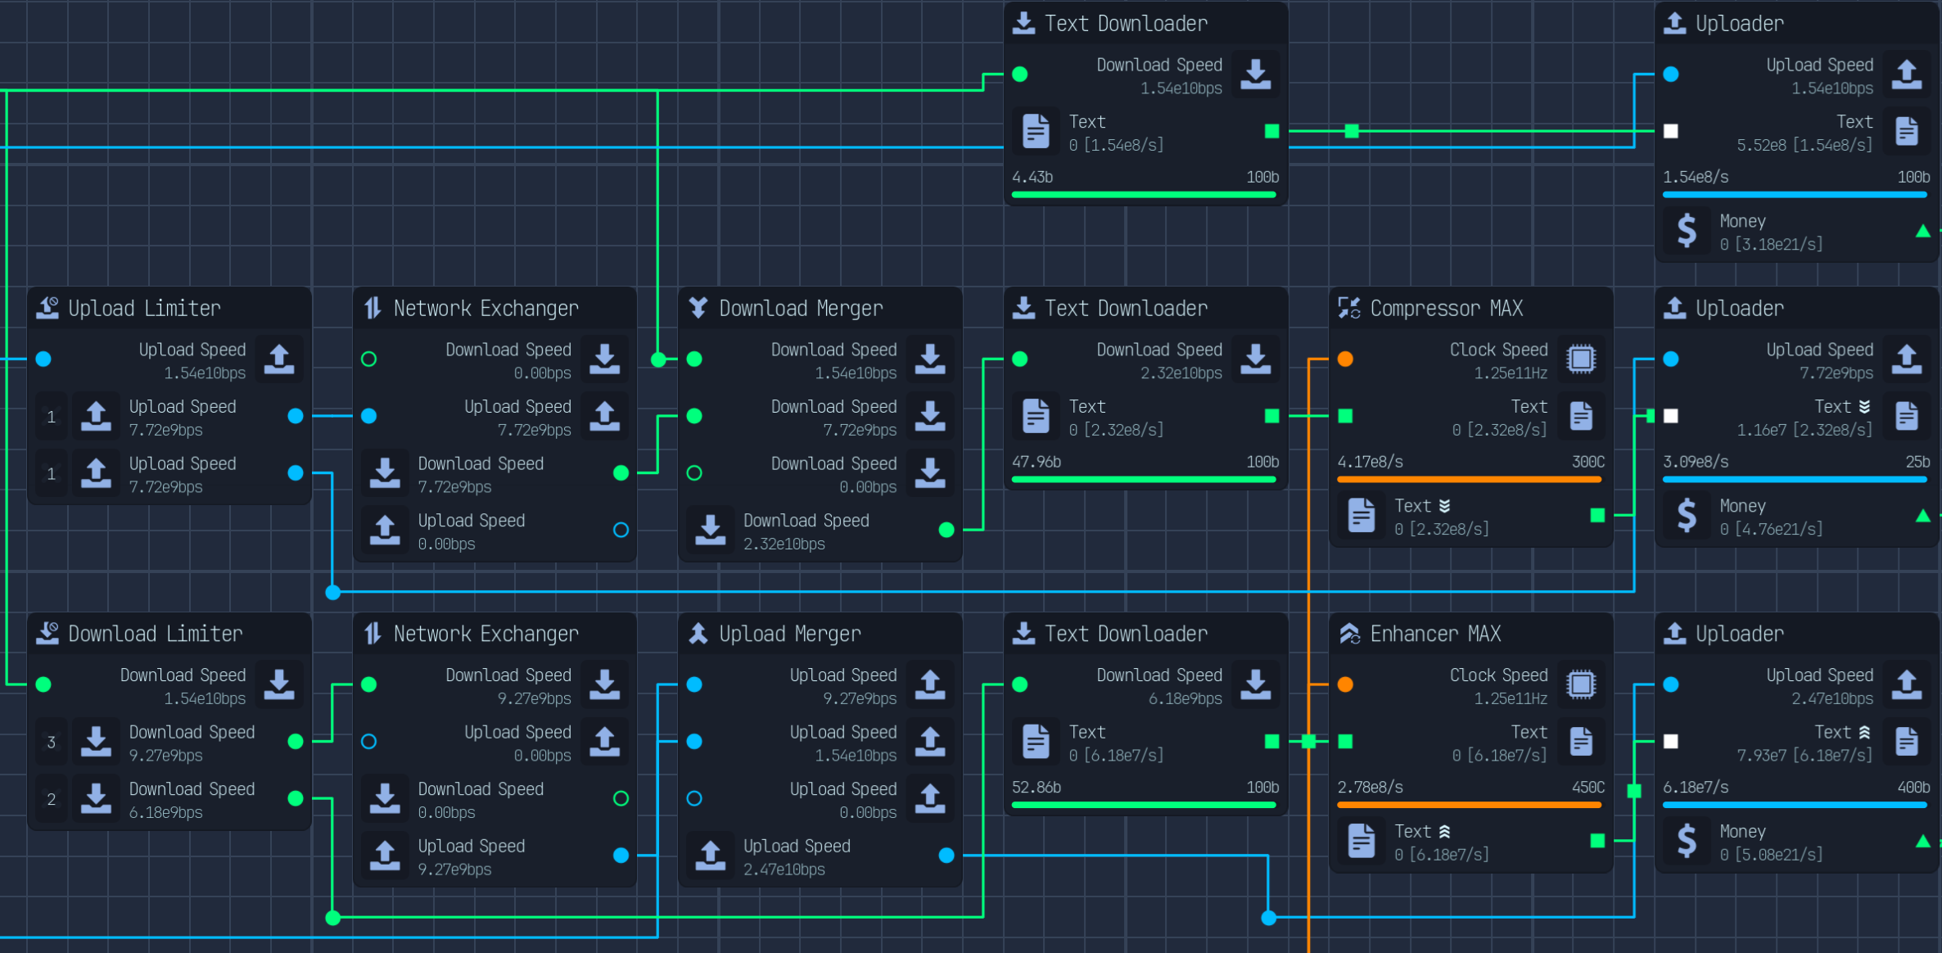The image size is (1942, 953).
Task: Click download icon in Download Merger 2.32e10bps output
Action: tap(711, 530)
